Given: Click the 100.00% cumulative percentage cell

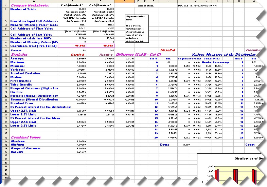Looking at the screenshot, I should 218,138.
